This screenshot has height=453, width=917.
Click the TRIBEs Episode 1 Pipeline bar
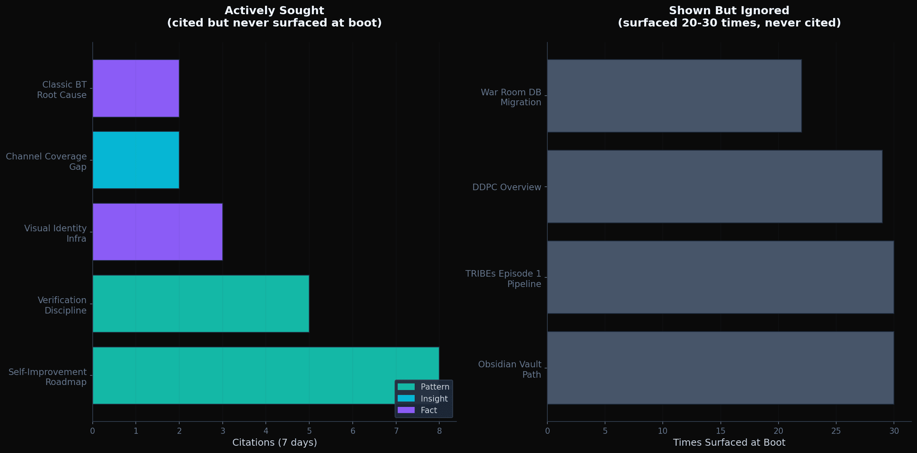[720, 277]
